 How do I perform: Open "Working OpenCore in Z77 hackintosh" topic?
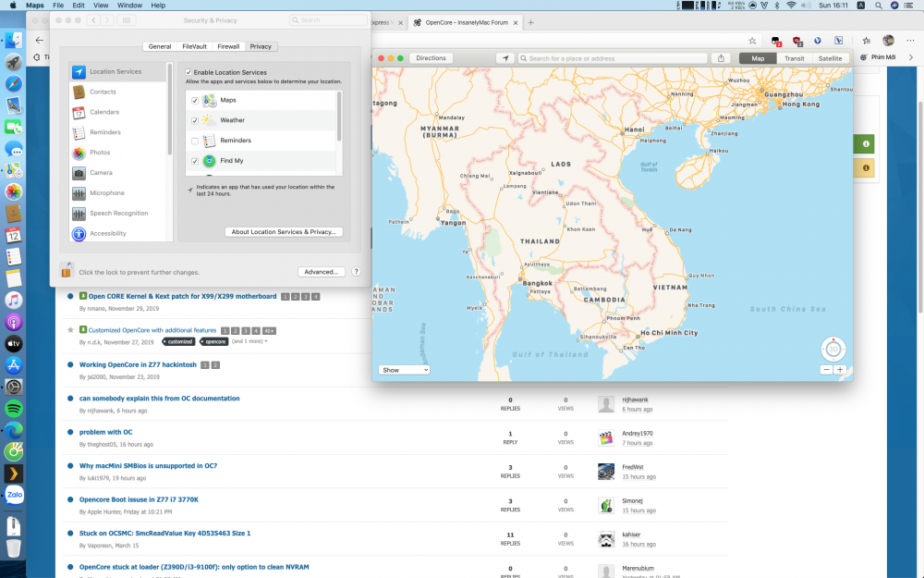pyautogui.click(x=138, y=364)
